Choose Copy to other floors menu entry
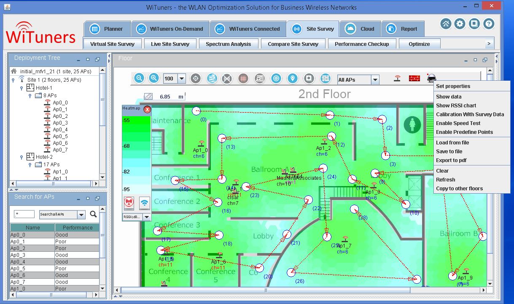The image size is (514, 304). pyautogui.click(x=471, y=189)
